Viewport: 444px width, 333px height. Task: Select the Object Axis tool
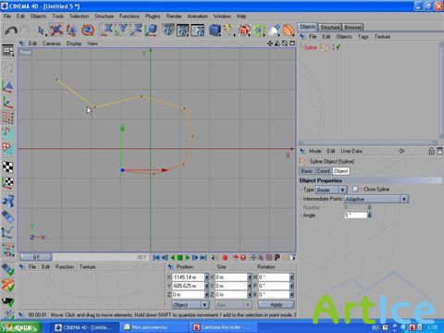coord(7,102)
